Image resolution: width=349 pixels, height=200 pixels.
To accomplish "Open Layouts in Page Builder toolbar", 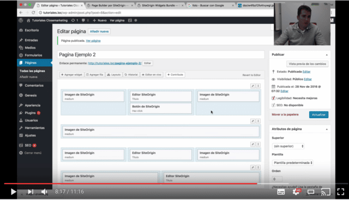I will point(114,75).
